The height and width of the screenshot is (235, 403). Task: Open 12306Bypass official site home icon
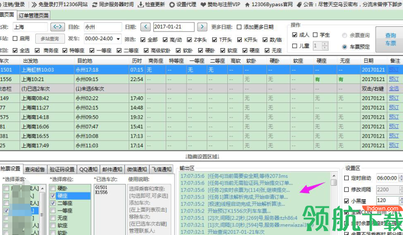pyautogui.click(x=247, y=4)
